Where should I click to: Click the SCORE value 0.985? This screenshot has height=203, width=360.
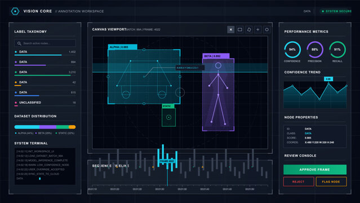point(308,138)
